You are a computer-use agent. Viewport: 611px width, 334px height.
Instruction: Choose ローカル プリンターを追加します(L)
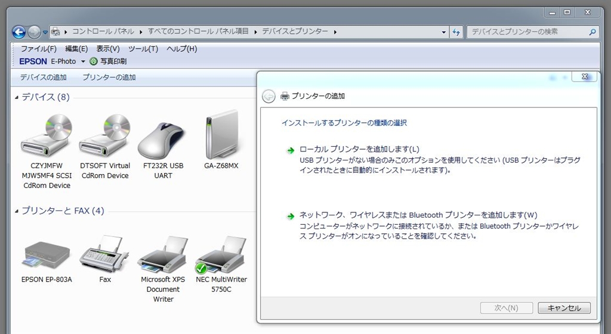(x=359, y=149)
